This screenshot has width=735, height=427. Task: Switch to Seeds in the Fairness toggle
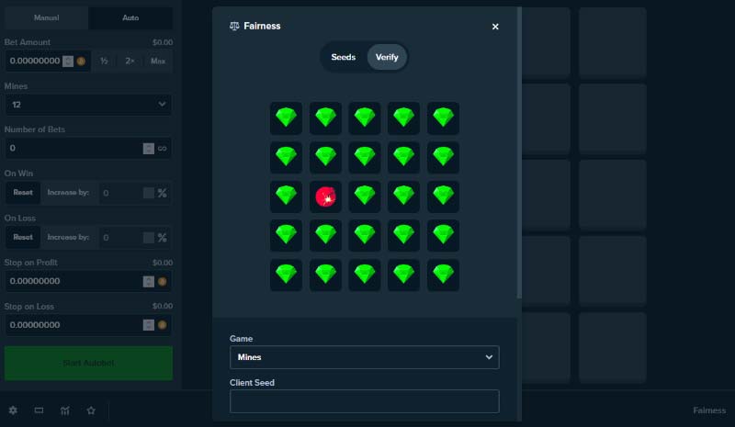343,57
